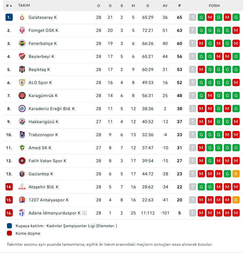This screenshot has width=244, height=253.
Task: Sort table by rank number column
Action: [x=9, y=6]
